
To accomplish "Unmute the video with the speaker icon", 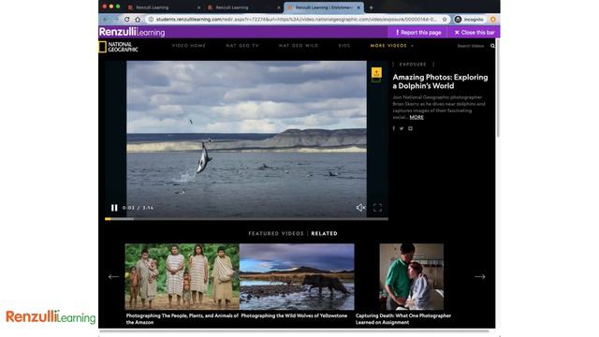I will tap(360, 208).
